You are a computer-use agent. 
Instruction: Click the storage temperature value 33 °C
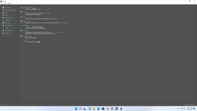59,32
